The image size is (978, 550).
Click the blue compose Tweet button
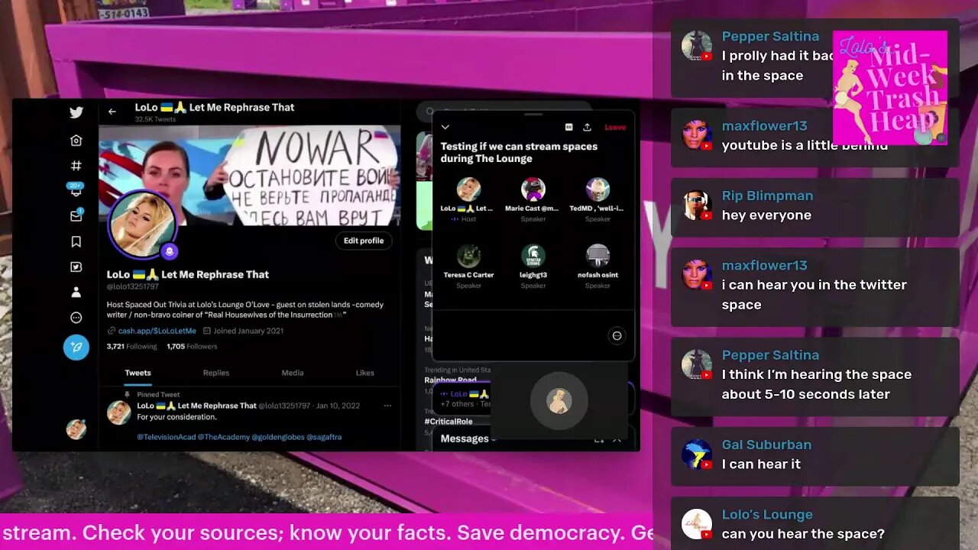(76, 348)
